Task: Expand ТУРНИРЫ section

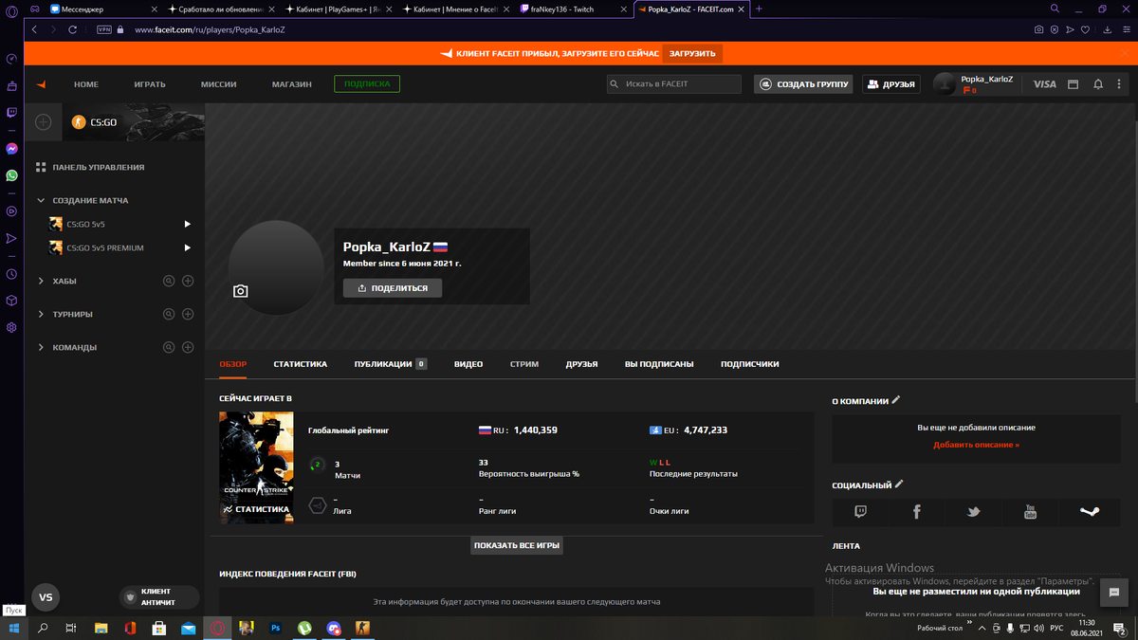Action: point(41,314)
